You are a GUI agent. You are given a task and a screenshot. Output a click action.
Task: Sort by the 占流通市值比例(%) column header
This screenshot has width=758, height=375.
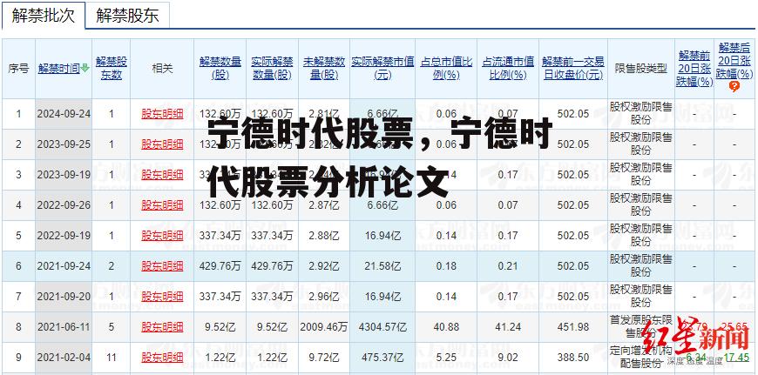point(508,69)
